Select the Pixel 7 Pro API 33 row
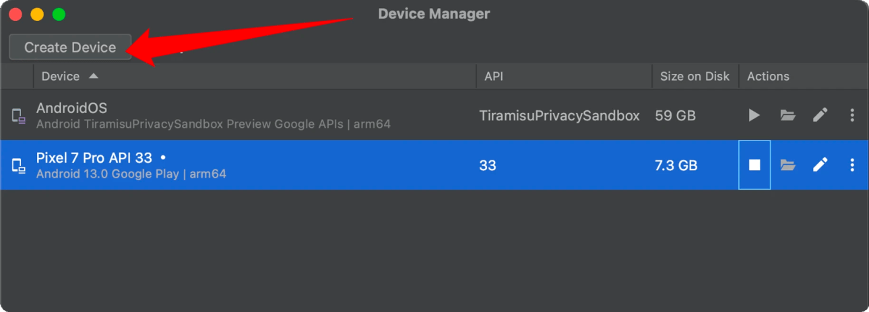869x312 pixels. point(269,165)
